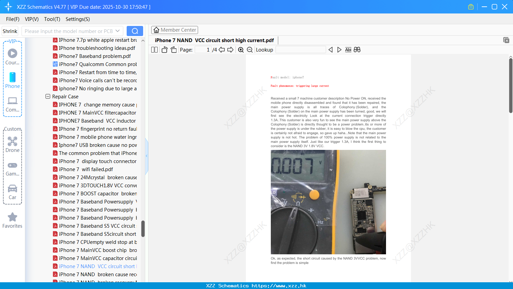The height and width of the screenshot is (289, 513).
Task: Click the detach document window icon
Action: (506, 40)
